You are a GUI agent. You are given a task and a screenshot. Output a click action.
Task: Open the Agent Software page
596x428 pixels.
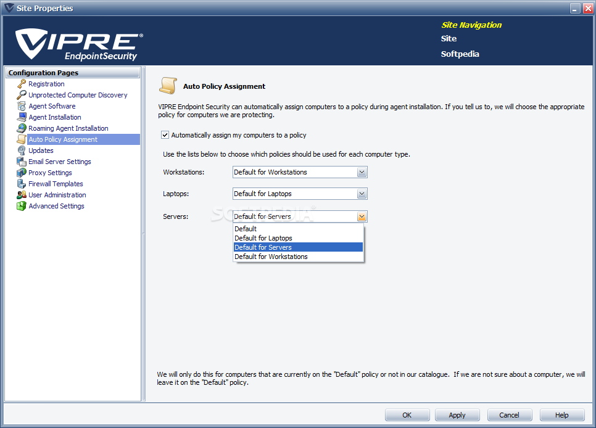pos(52,106)
